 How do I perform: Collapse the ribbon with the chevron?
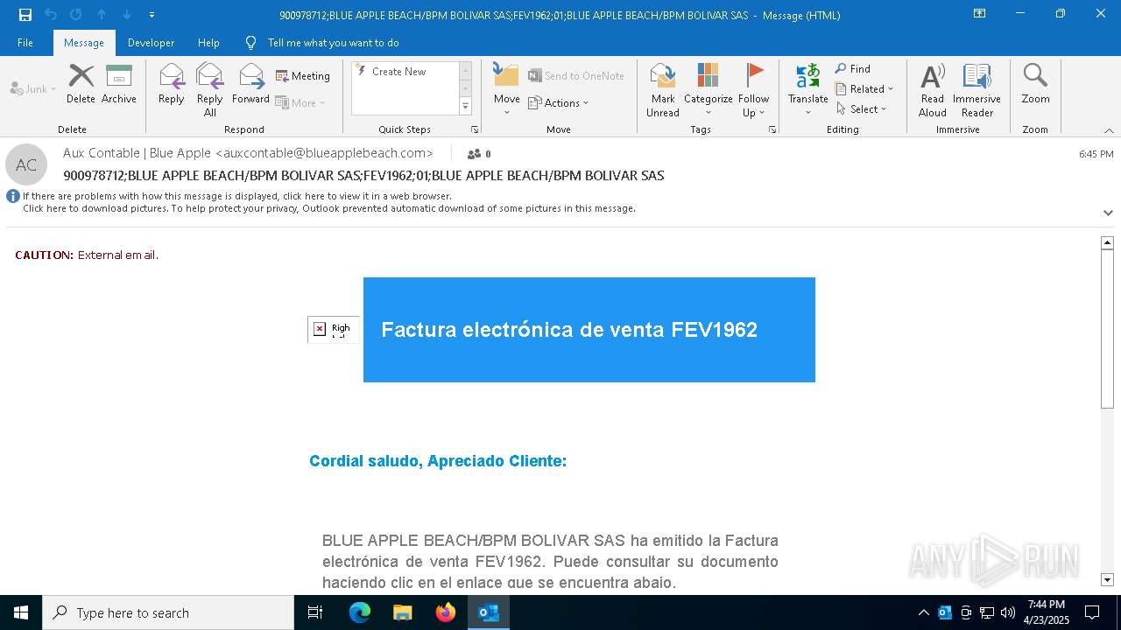click(1109, 130)
